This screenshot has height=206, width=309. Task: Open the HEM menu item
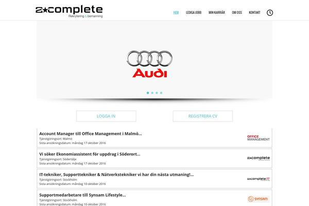[176, 12]
